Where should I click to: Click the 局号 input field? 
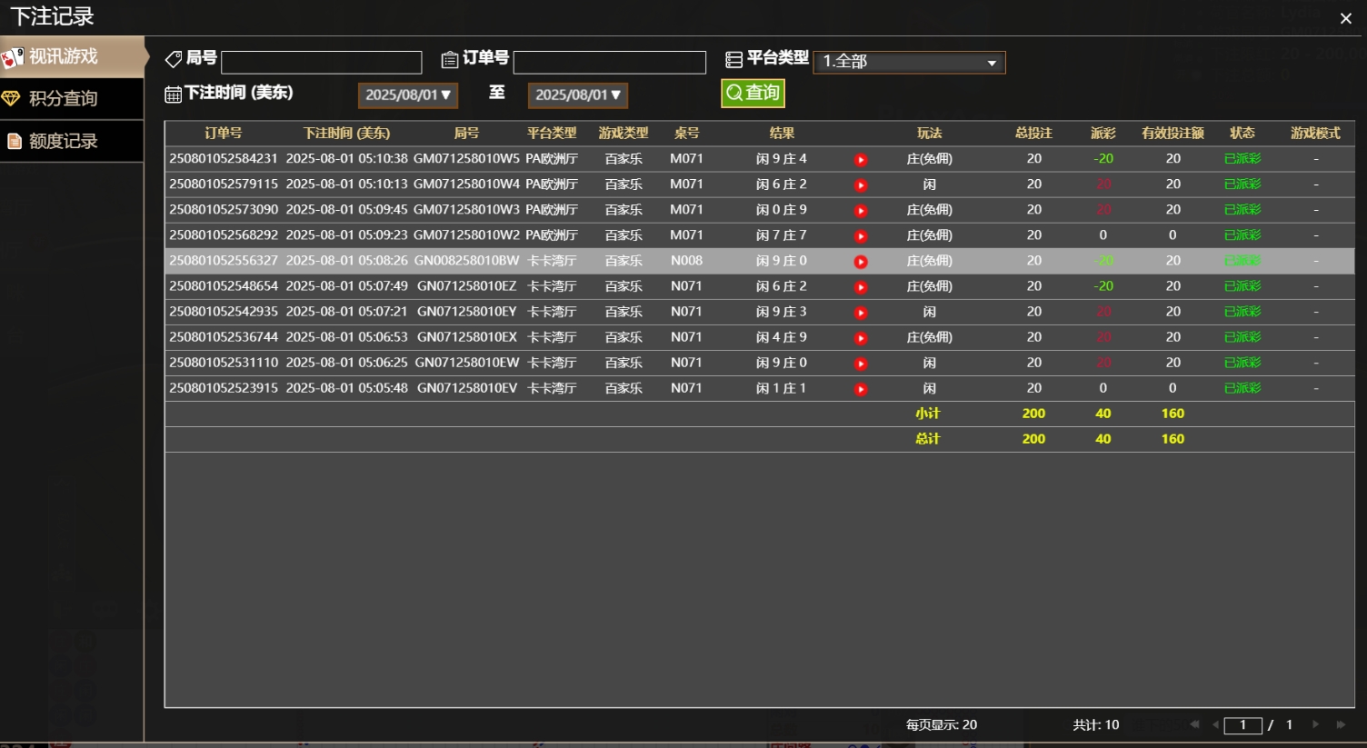click(x=322, y=62)
